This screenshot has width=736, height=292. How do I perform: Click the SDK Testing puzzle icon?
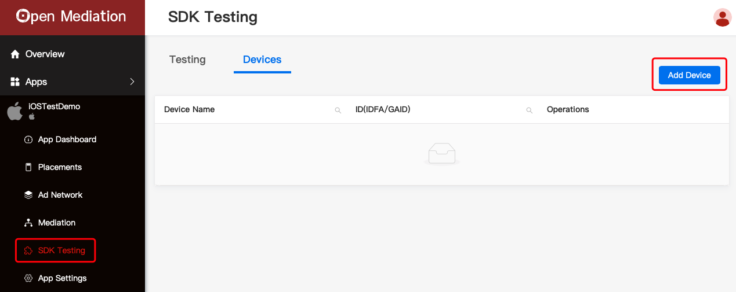click(28, 250)
